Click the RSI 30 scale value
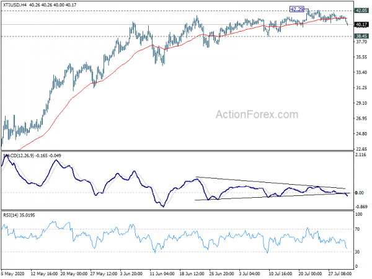The image size is (372, 279). (x=357, y=252)
